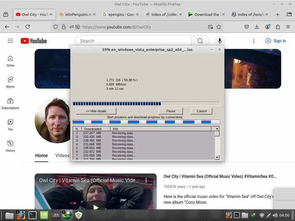Viewport: 295px width, 221px height.
Task: Reload the page in Firefox
Action: pos(28,27)
